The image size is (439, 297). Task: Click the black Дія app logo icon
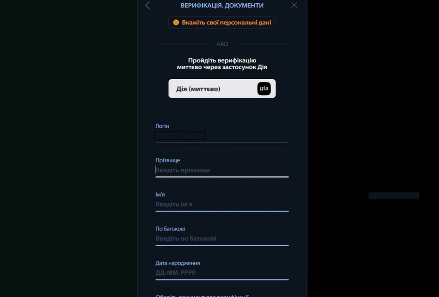[x=264, y=89]
